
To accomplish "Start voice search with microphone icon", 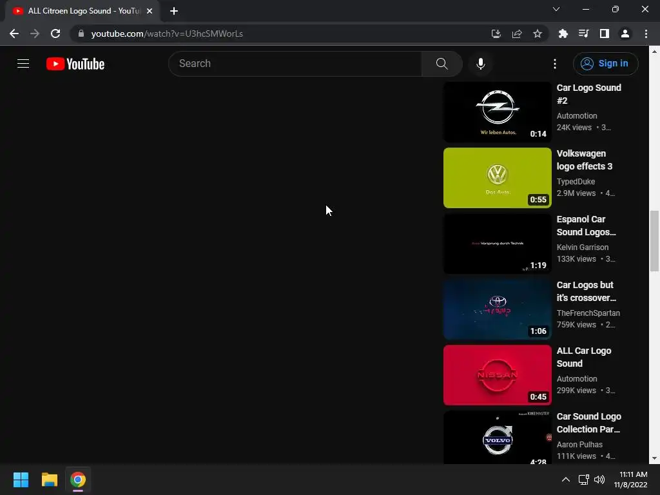I will [480, 64].
